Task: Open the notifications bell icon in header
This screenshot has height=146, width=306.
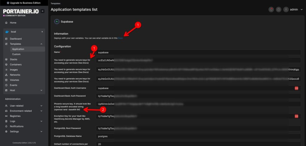Action: click(271, 9)
